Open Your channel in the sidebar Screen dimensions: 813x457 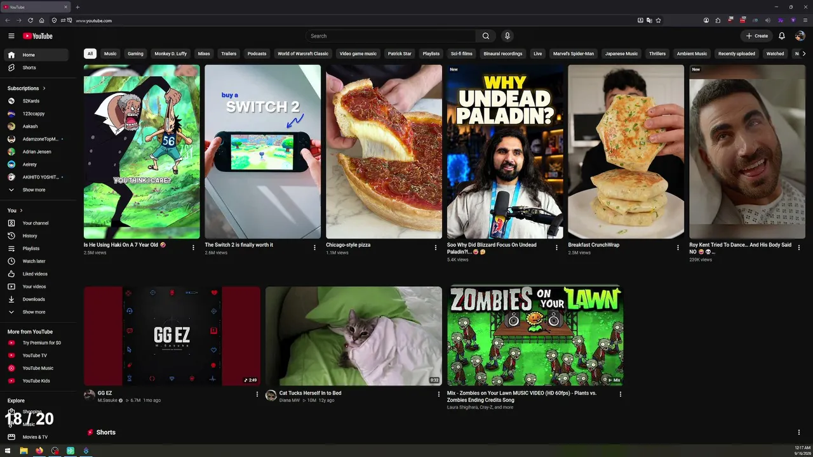click(38, 223)
